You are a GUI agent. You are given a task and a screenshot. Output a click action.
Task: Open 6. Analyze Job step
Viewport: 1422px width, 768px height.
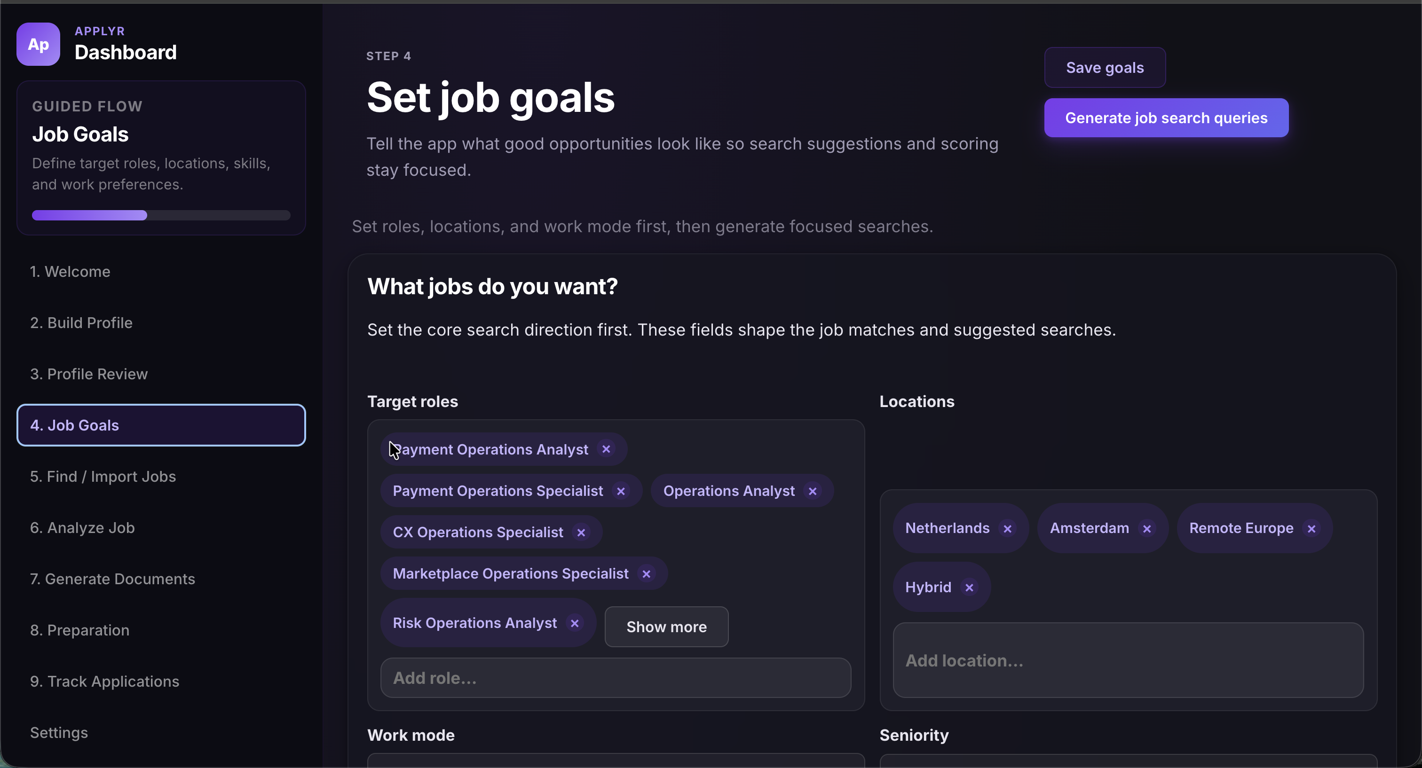(161, 528)
